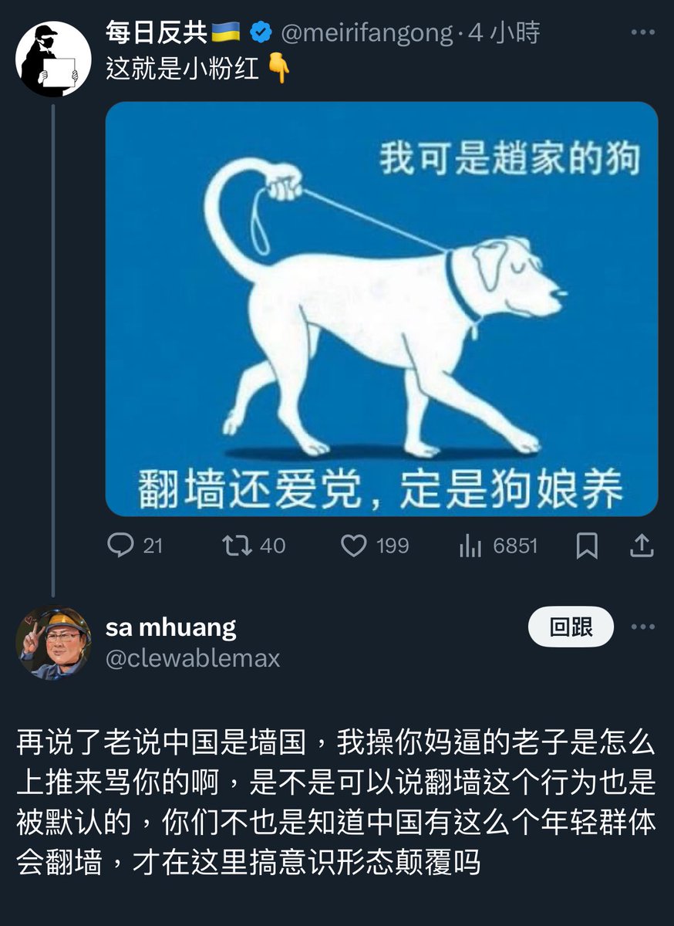The image size is (674, 926).
Task: View analytics showing 6851 views
Action: coord(498,546)
